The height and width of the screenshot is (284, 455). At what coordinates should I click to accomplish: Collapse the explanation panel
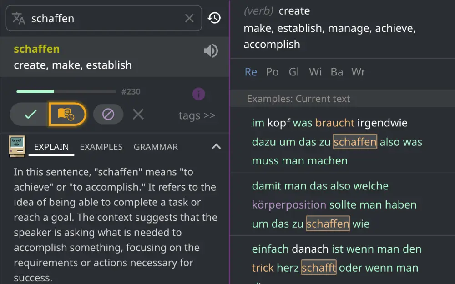pyautogui.click(x=217, y=146)
